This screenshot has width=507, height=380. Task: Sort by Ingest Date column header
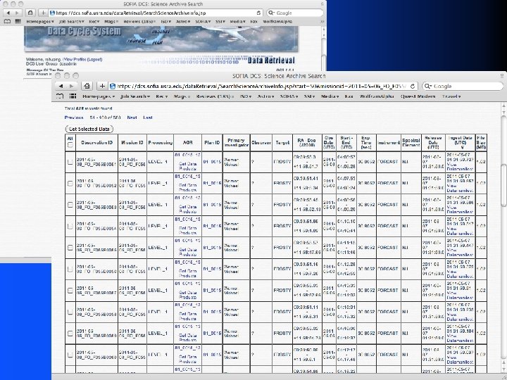(x=460, y=142)
